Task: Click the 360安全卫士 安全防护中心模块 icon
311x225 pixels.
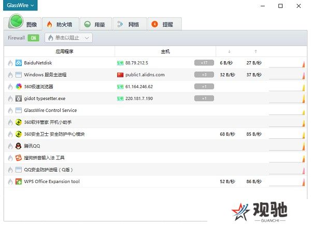Action: coord(19,134)
